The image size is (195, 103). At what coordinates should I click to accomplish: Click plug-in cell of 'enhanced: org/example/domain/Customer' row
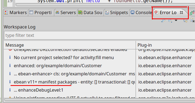165,66
